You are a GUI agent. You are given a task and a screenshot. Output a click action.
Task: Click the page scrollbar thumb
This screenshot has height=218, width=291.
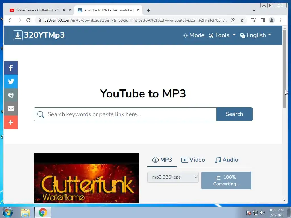tap(284, 69)
